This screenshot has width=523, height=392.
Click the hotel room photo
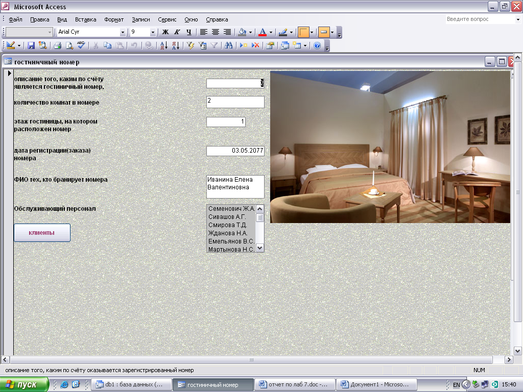(390, 146)
